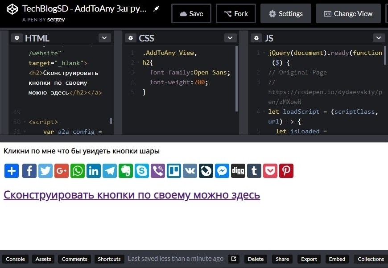
Task: Add pen to Collections
Action: point(371,259)
